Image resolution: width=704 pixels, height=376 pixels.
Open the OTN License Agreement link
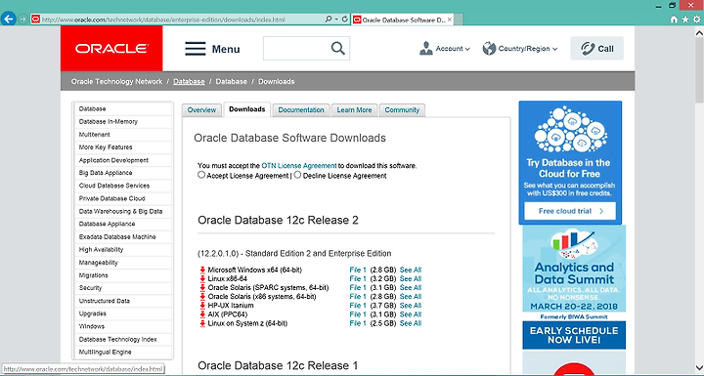click(299, 166)
